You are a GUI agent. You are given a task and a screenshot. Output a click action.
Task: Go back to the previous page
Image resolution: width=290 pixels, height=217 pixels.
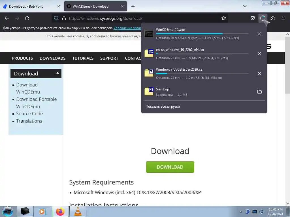pyautogui.click(x=7, y=18)
